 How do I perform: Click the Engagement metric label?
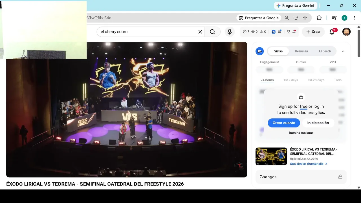coord(269,62)
